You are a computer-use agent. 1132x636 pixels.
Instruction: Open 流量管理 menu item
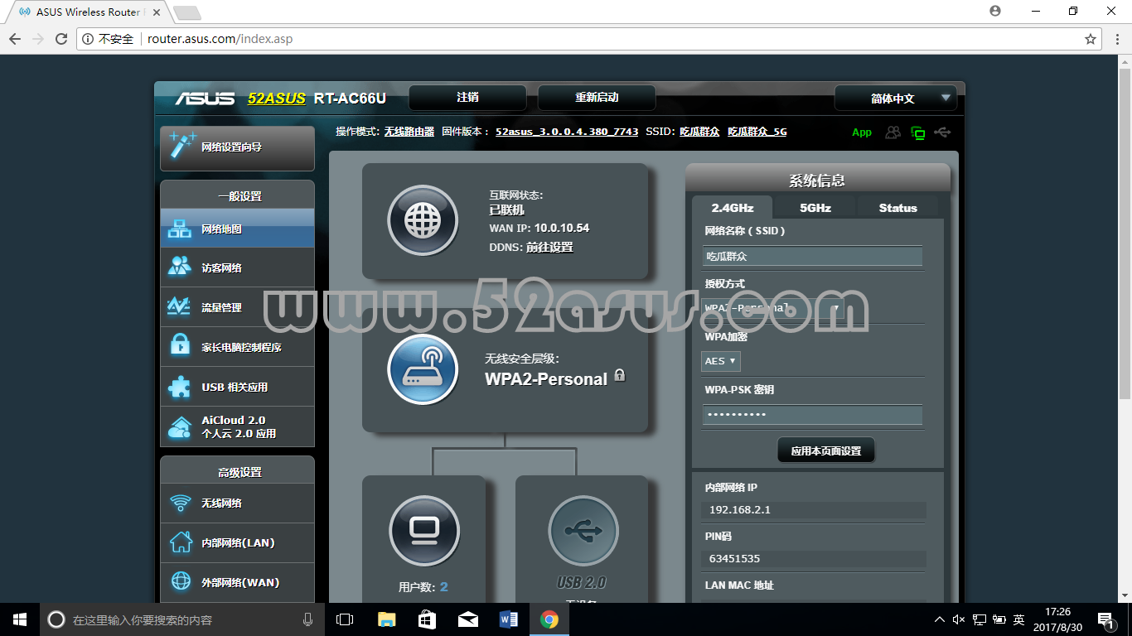[x=237, y=307]
